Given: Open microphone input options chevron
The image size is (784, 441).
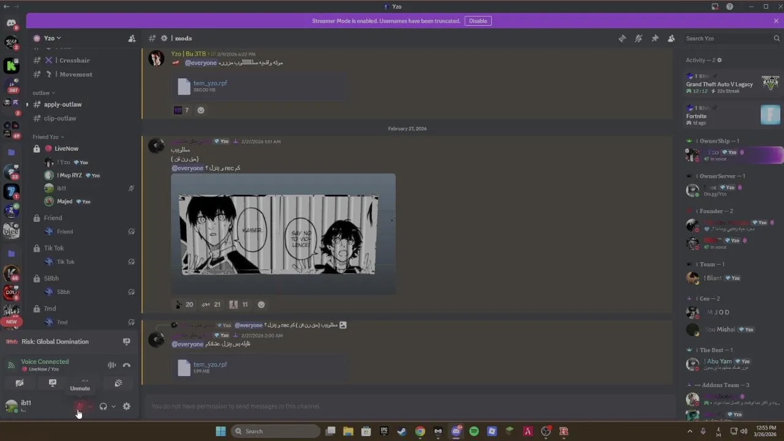Looking at the screenshot, I should tap(90, 406).
